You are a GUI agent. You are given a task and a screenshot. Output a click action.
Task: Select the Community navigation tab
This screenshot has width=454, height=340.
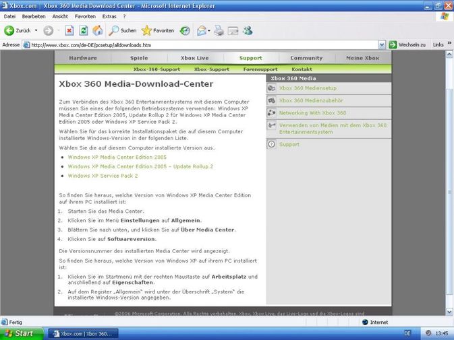pos(306,58)
